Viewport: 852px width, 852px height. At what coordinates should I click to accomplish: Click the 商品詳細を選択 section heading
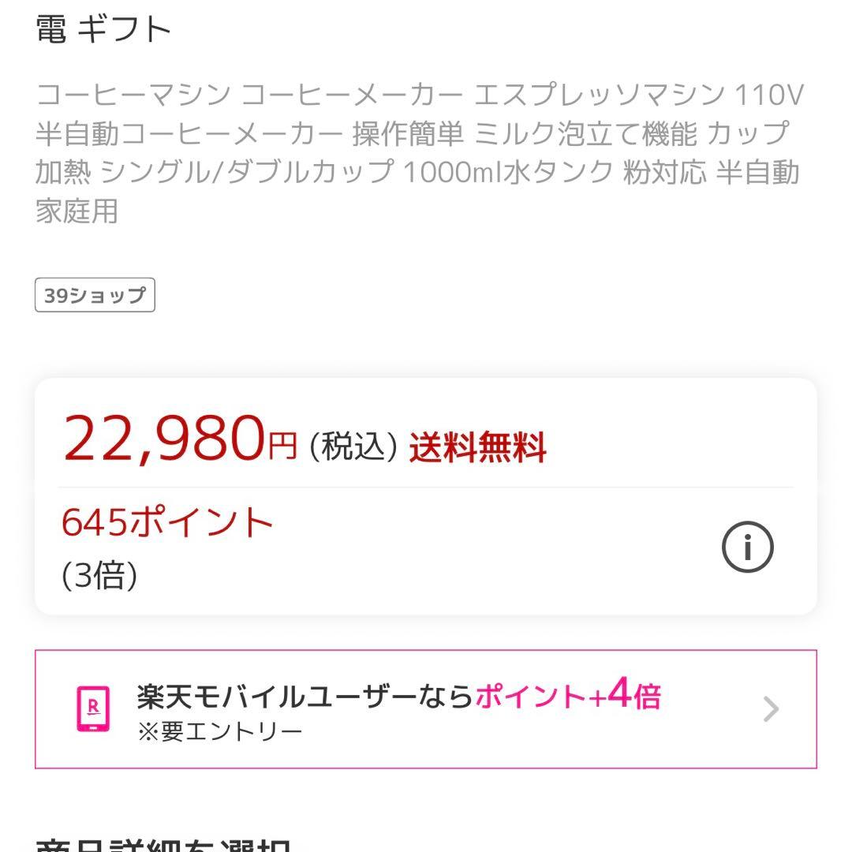click(164, 843)
